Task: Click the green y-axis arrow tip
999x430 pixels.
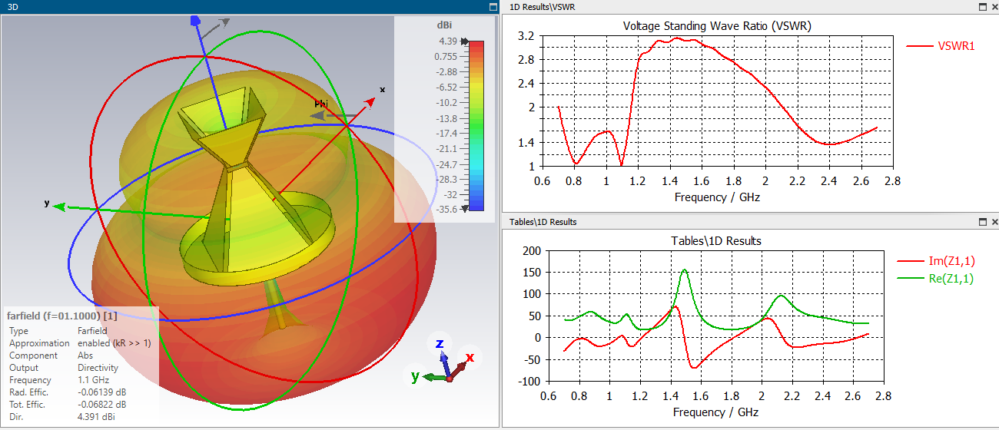Action: tap(58, 206)
